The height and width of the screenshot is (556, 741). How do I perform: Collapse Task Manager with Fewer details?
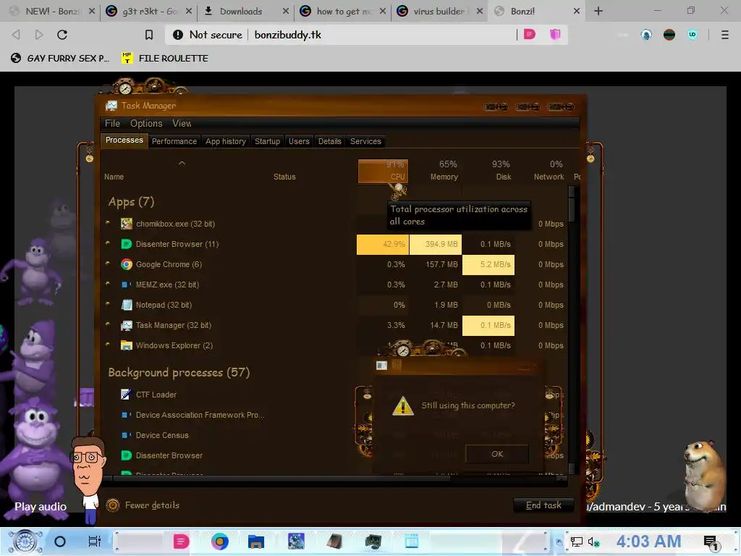143,505
